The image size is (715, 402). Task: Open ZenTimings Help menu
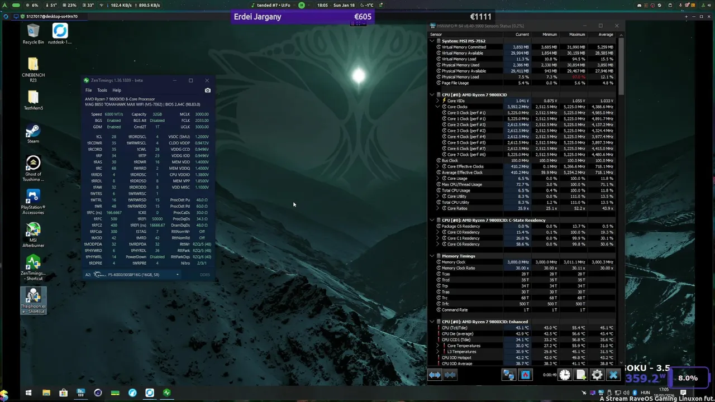117,90
